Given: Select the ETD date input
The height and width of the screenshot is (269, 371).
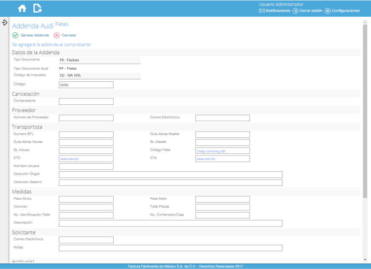Looking at the screenshot, I should (x=86, y=159).
